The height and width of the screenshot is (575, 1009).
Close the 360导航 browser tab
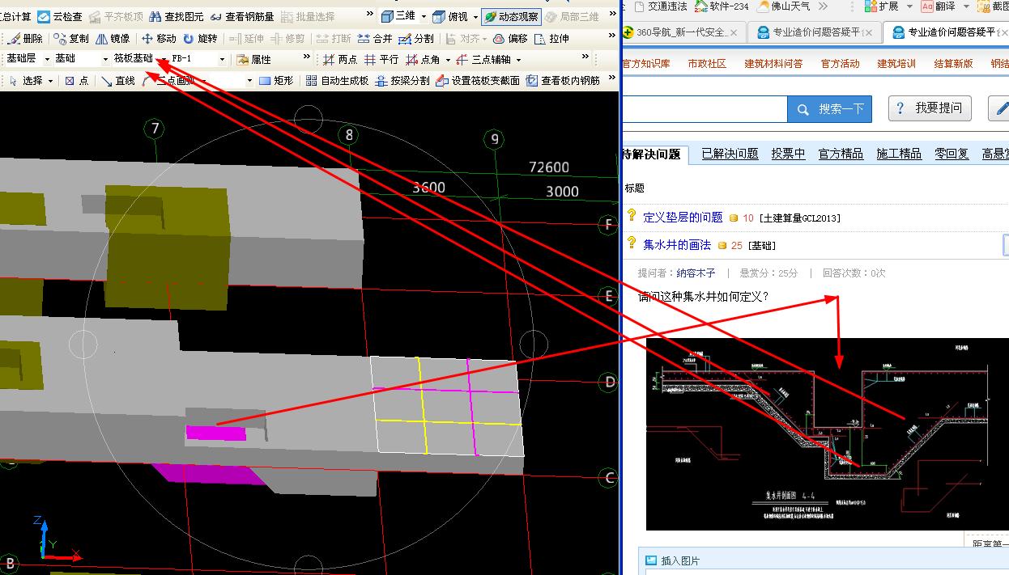734,32
